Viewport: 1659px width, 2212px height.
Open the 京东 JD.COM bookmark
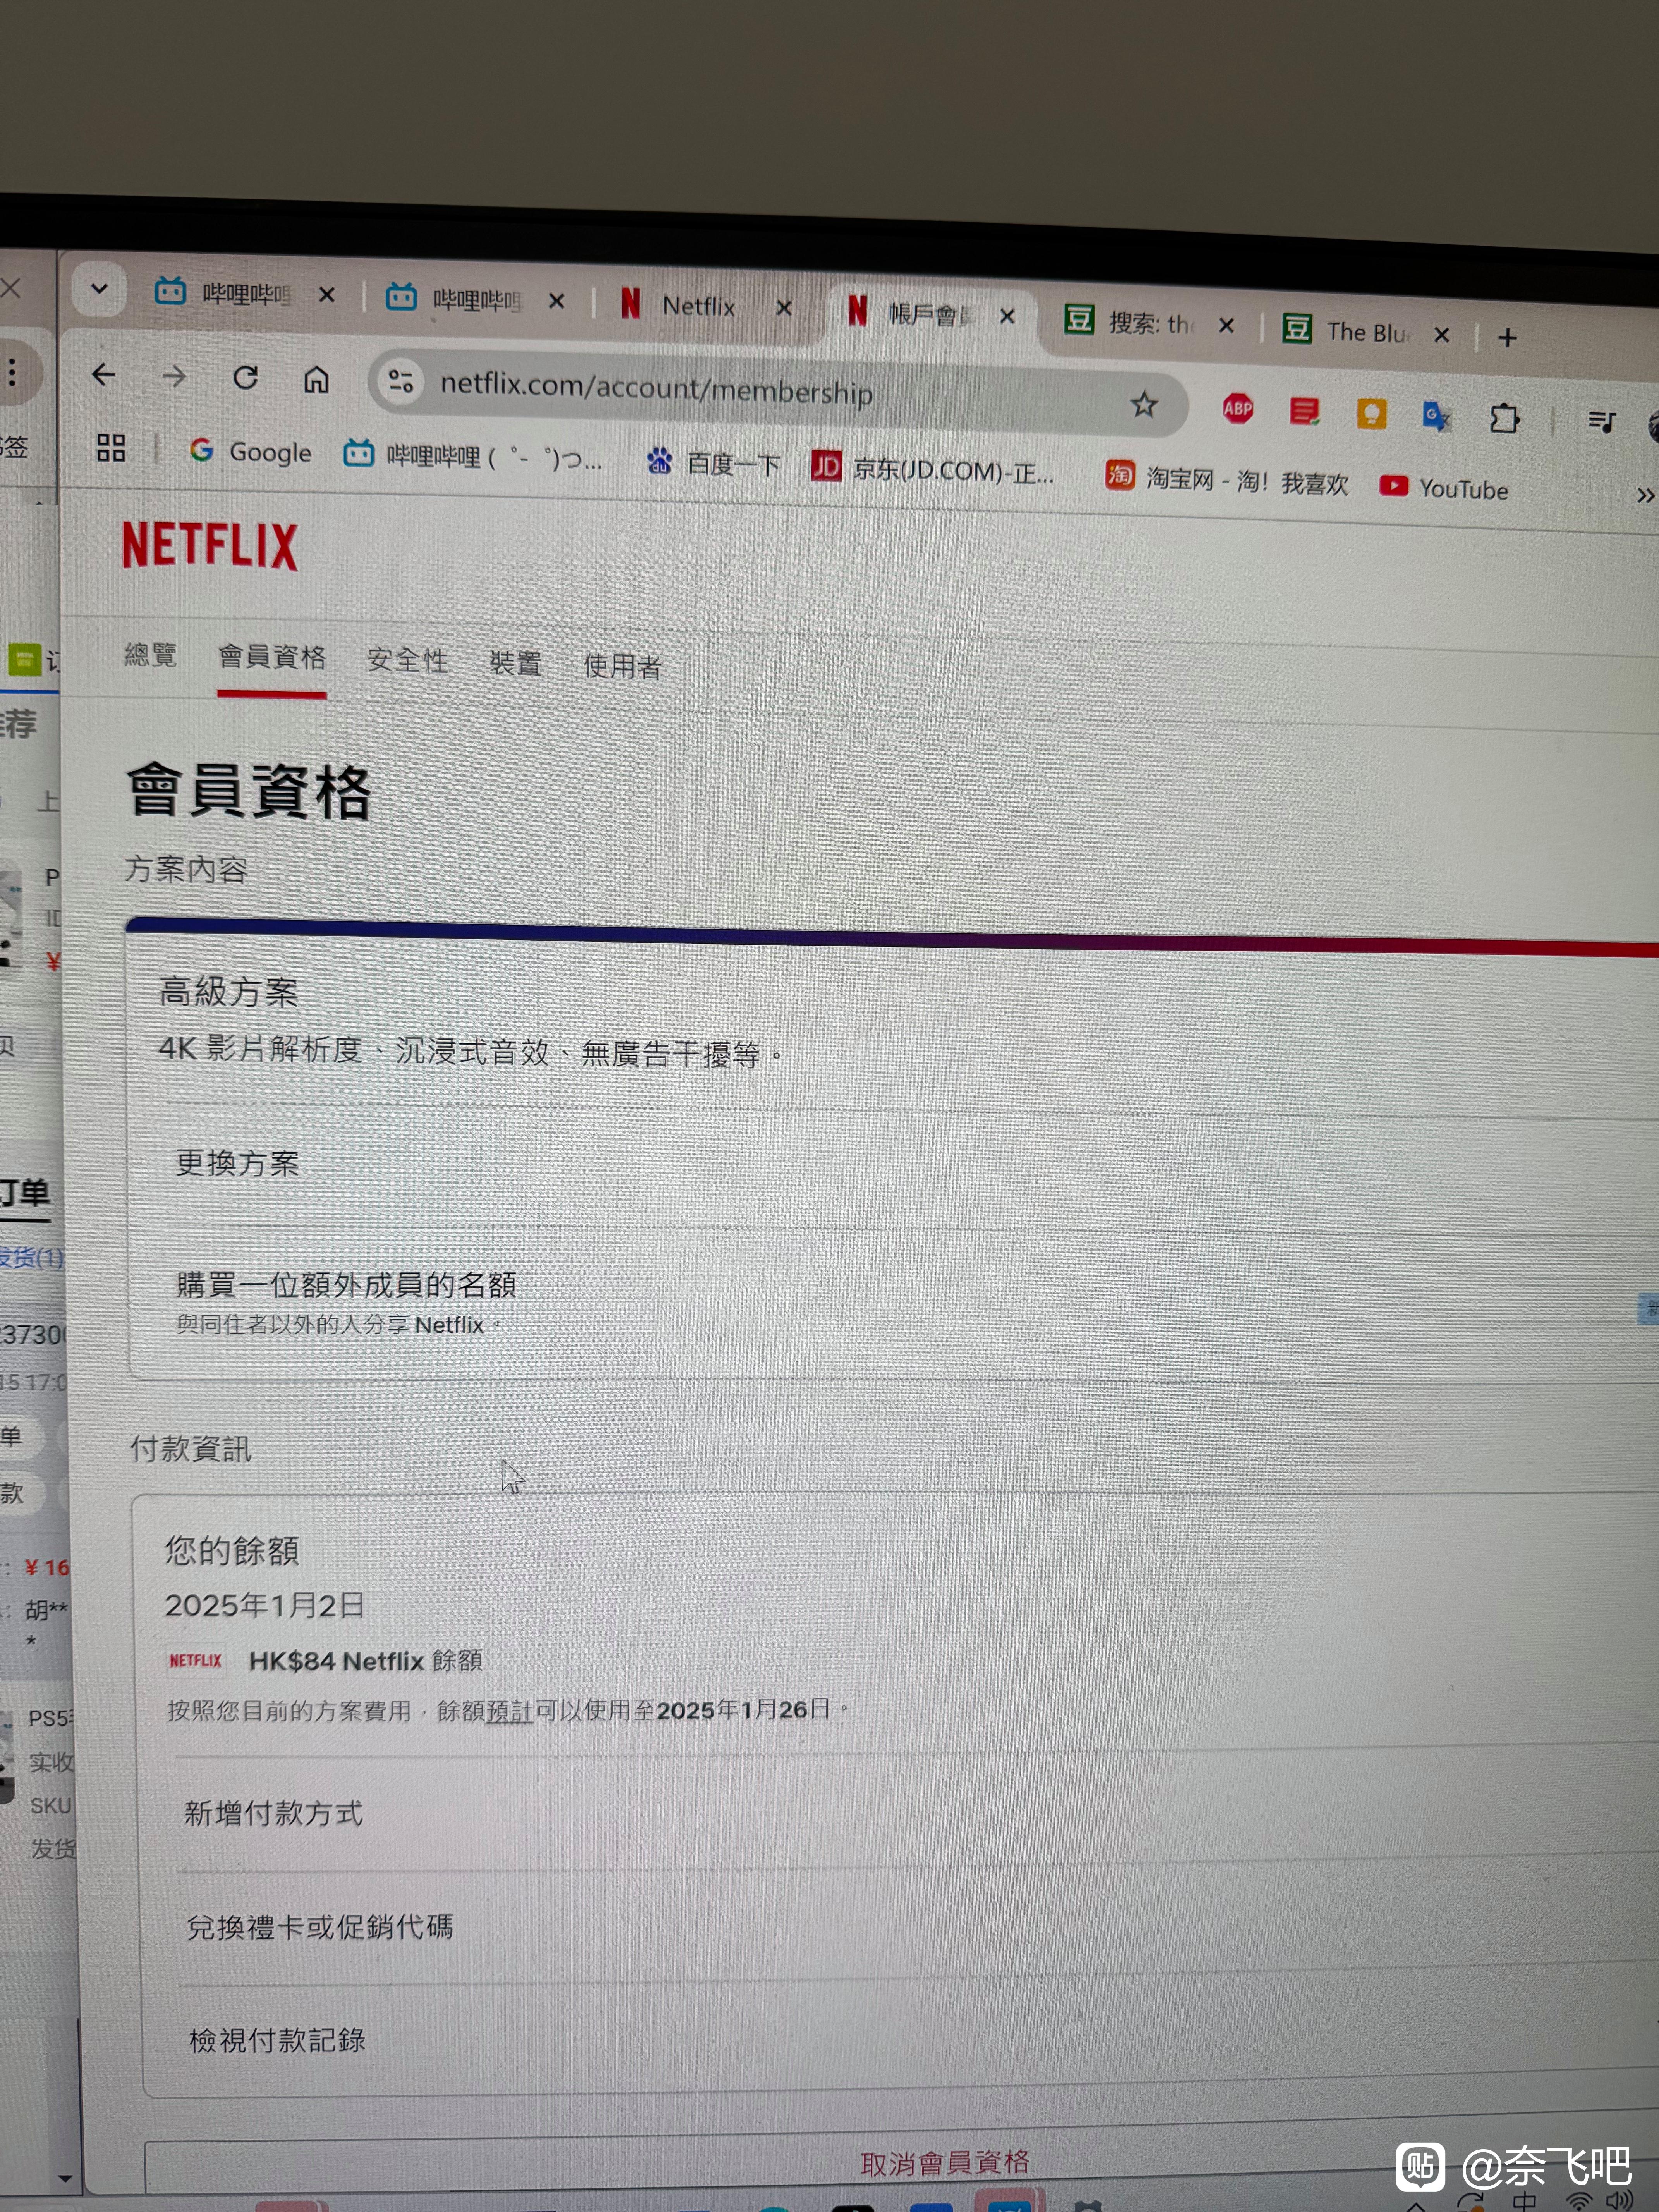pos(933,469)
